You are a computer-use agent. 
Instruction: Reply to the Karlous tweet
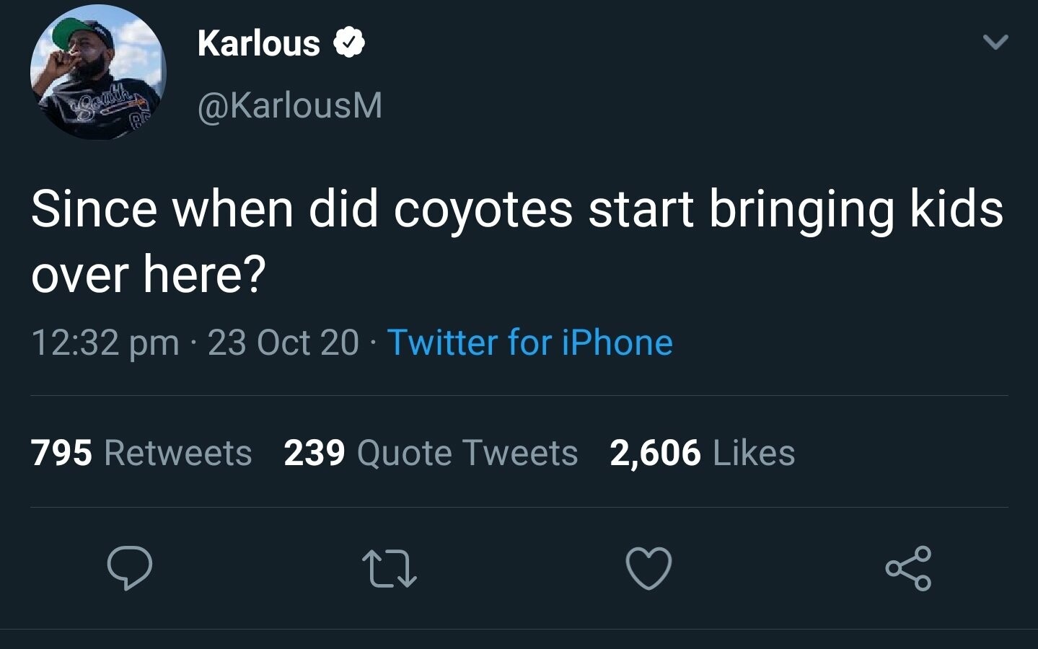click(x=130, y=568)
